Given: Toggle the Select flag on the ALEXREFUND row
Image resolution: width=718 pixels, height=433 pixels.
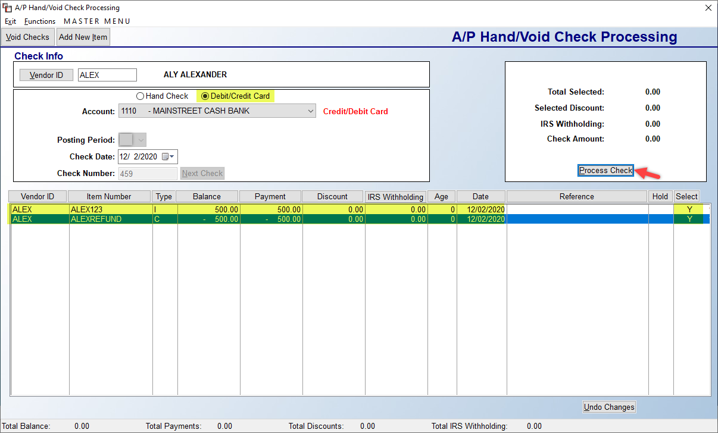Looking at the screenshot, I should (x=689, y=219).
